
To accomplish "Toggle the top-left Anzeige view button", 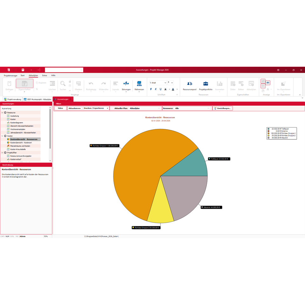I will point(263,81).
